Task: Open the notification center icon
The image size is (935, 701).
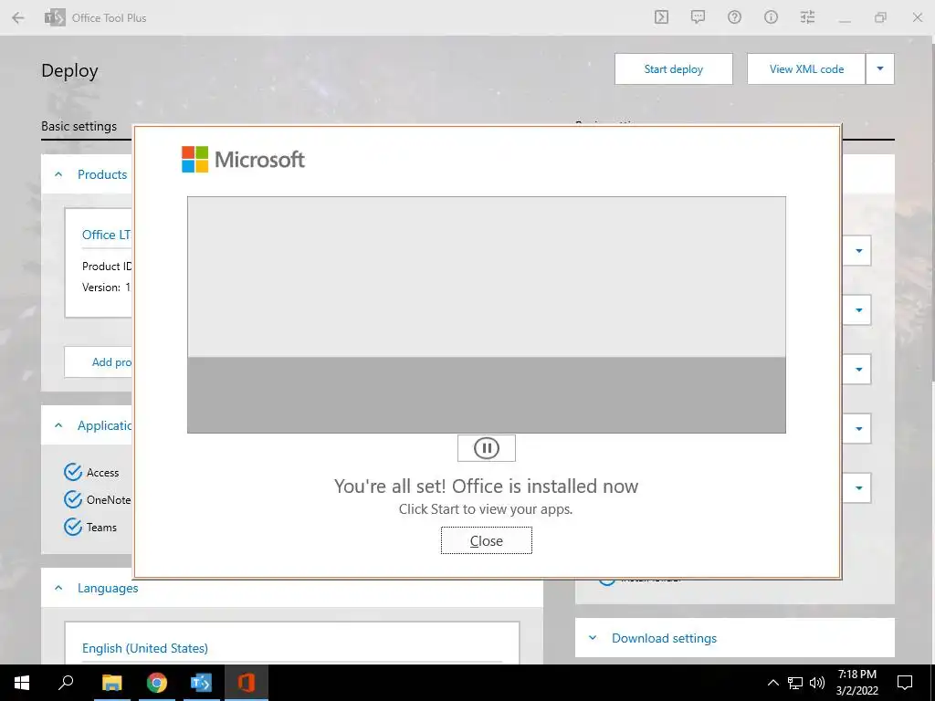Action: click(905, 683)
